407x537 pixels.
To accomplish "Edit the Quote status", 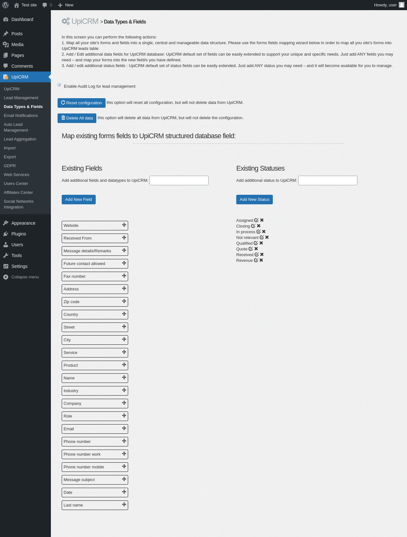I will [251, 249].
